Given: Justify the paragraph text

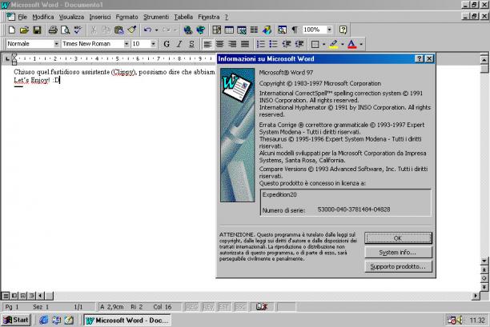Looking at the screenshot, I should 245,44.
